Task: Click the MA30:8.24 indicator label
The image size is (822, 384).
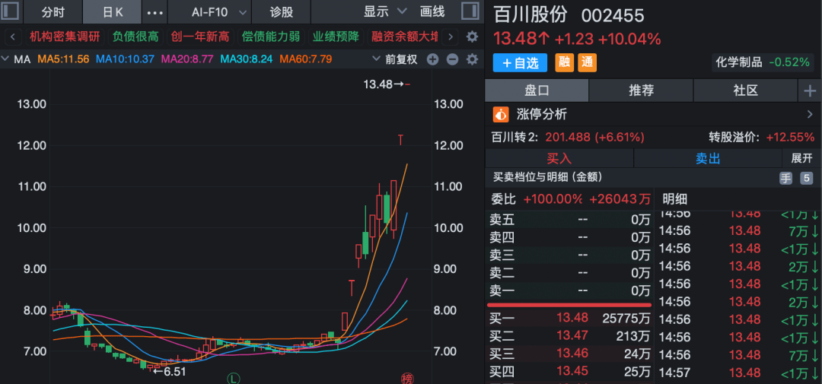Action: pyautogui.click(x=247, y=59)
